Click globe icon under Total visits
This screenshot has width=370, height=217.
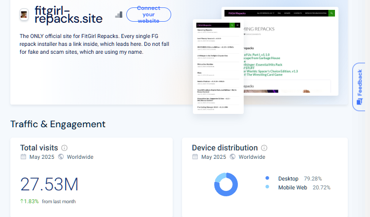click(x=61, y=157)
